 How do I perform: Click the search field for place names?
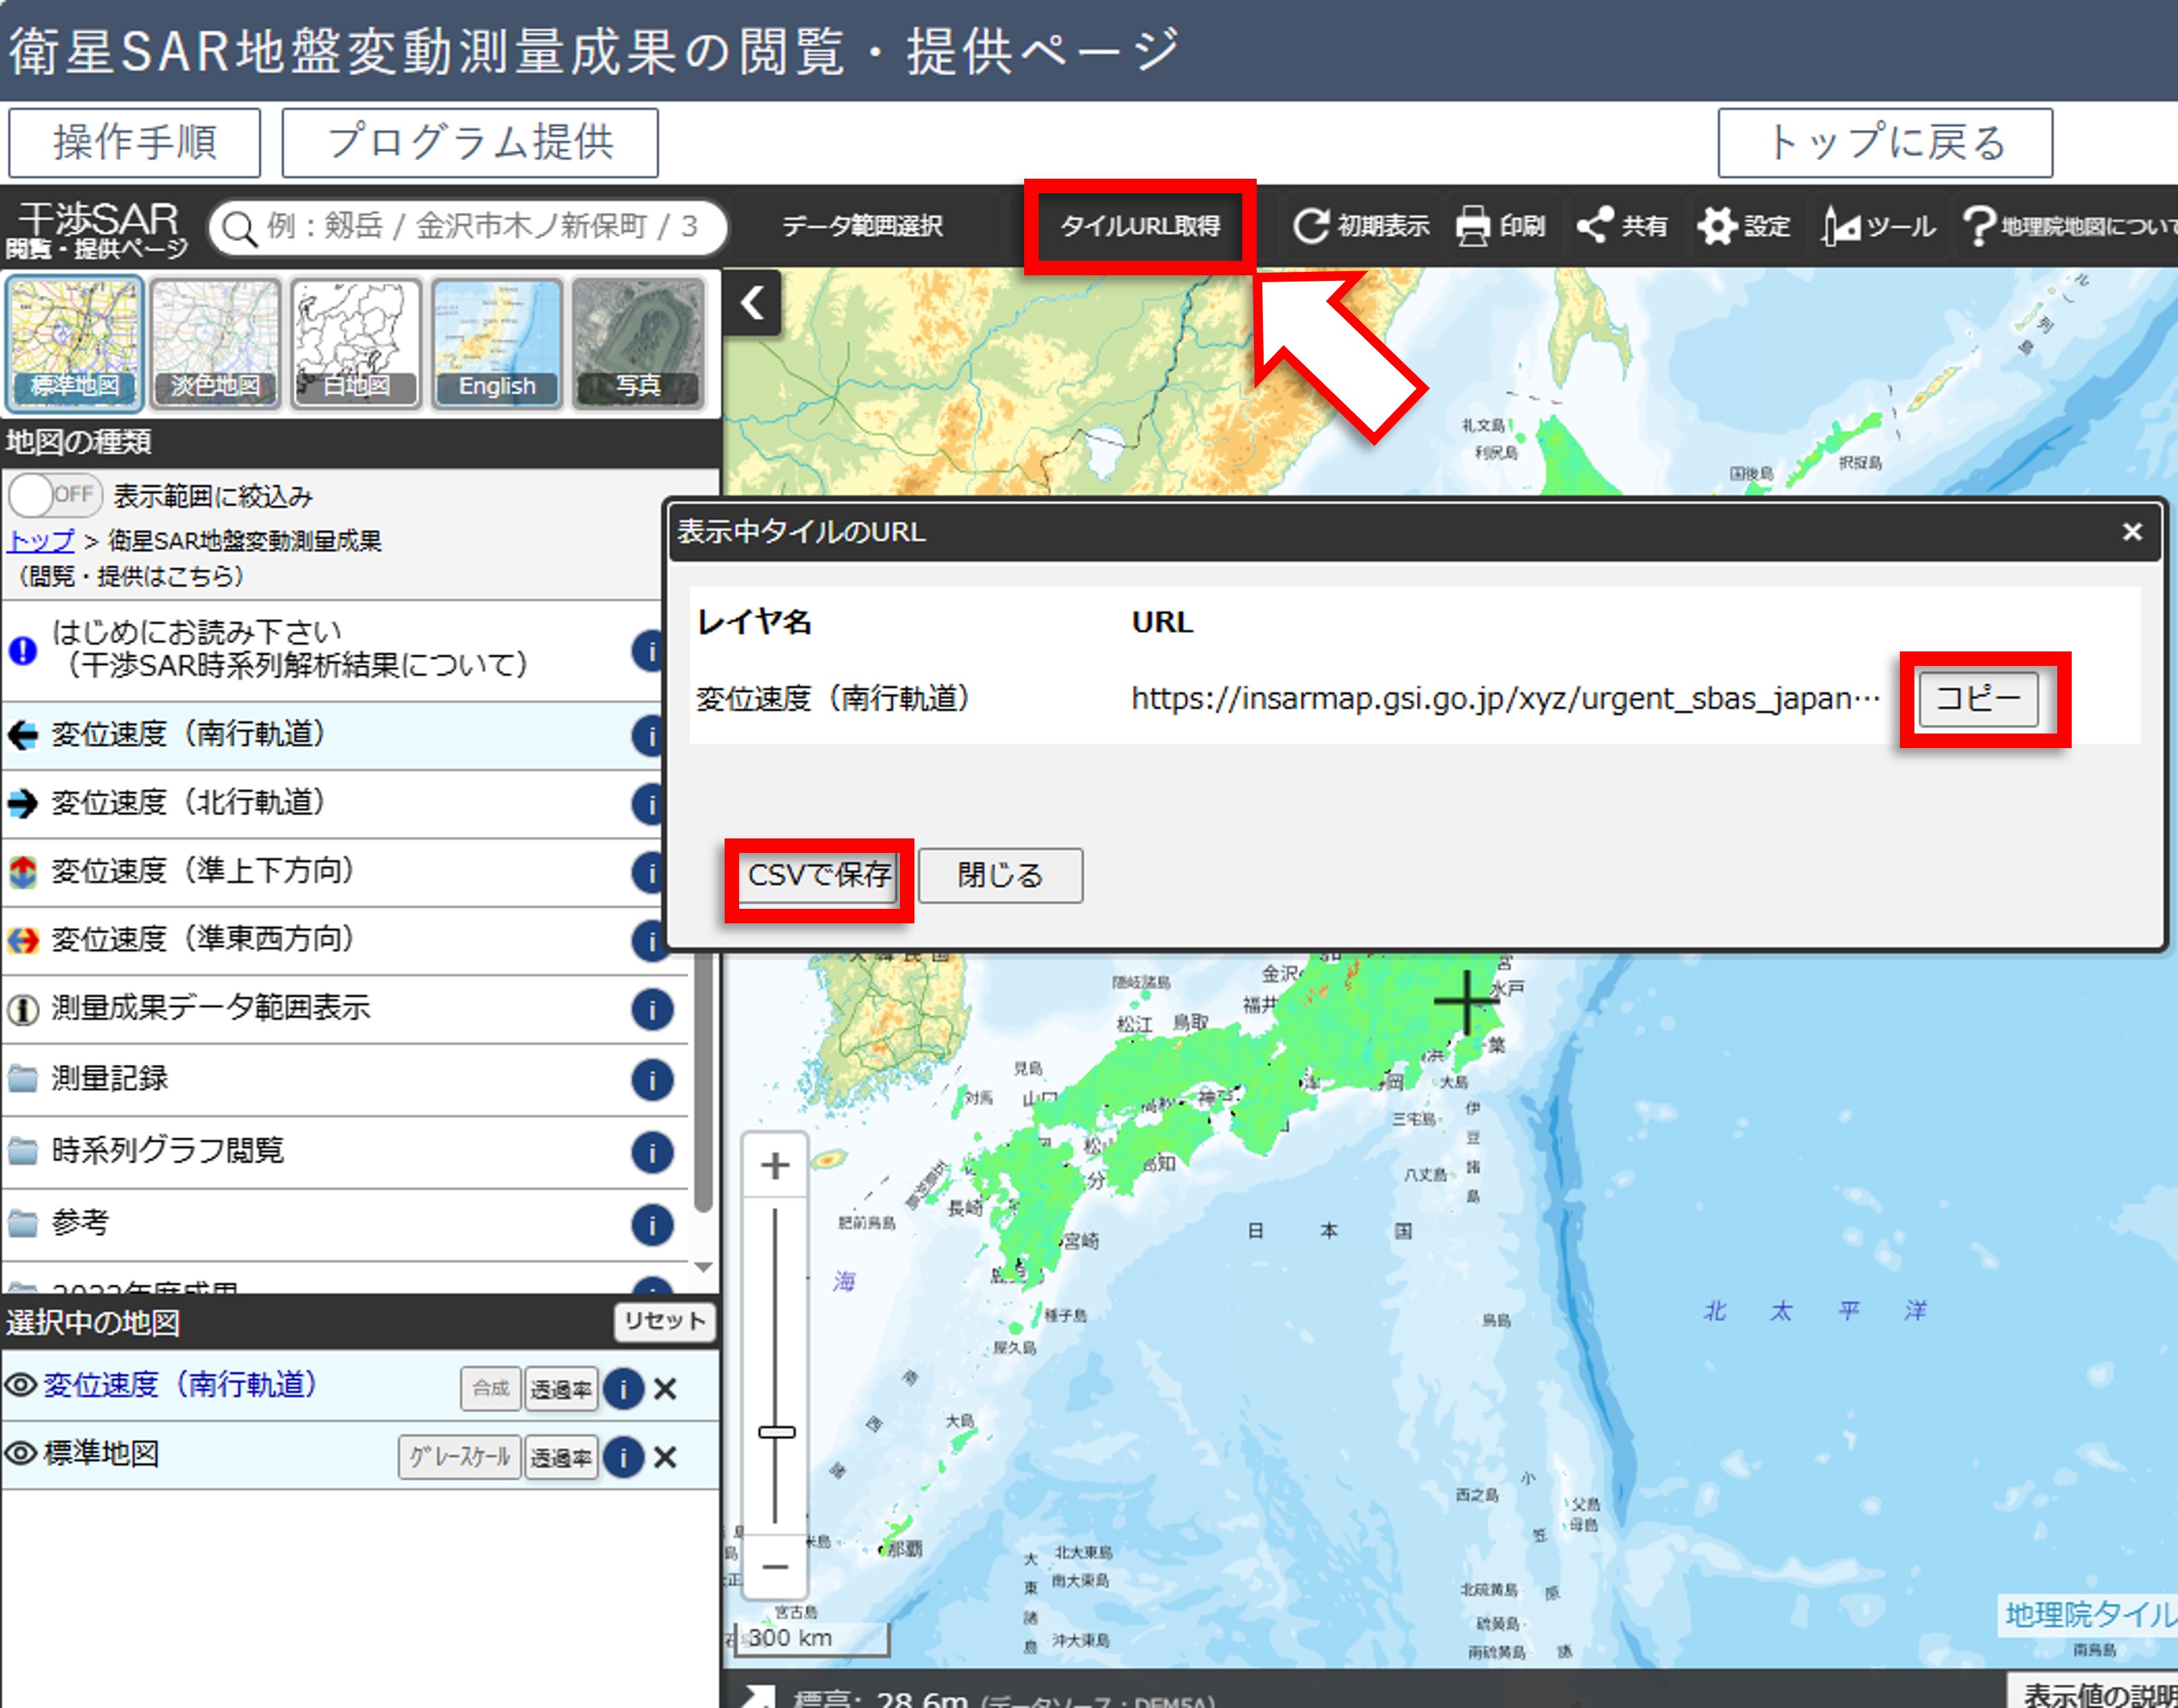point(468,227)
